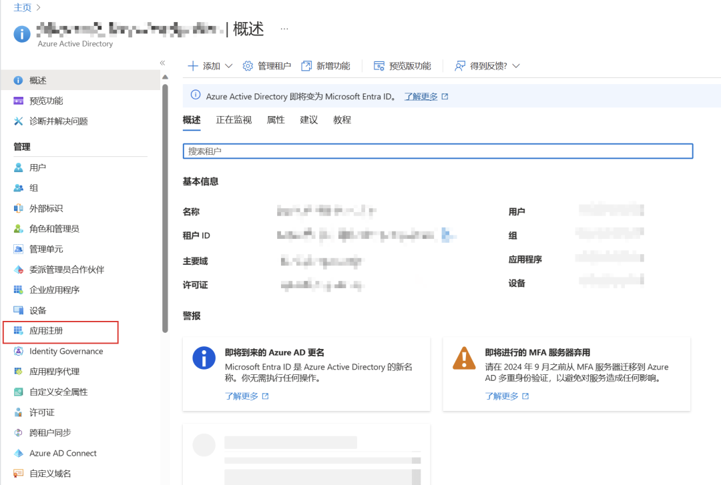The height and width of the screenshot is (485, 721).
Task: Collapse the sidebar with double chevron
Action: tap(162, 63)
